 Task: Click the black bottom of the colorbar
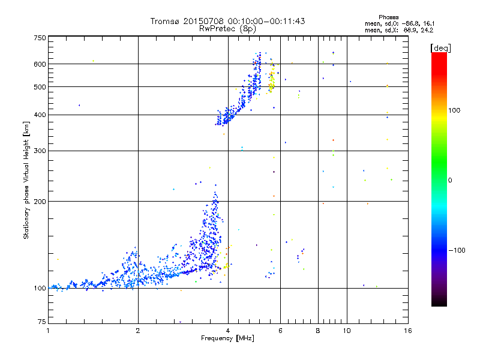[x=439, y=302]
